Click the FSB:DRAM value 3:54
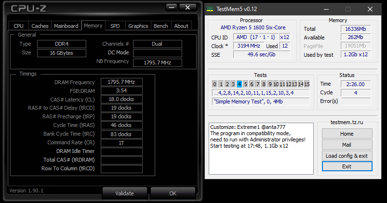387x203 pixels. pos(121,90)
